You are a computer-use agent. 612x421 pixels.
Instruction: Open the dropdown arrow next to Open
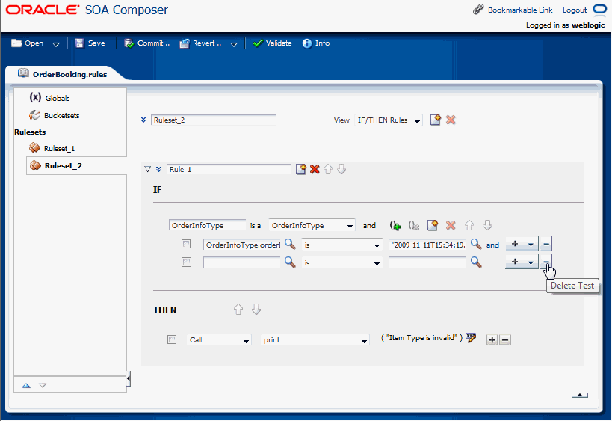pos(56,44)
